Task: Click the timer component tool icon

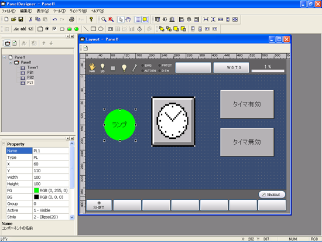Action: [x=139, y=29]
